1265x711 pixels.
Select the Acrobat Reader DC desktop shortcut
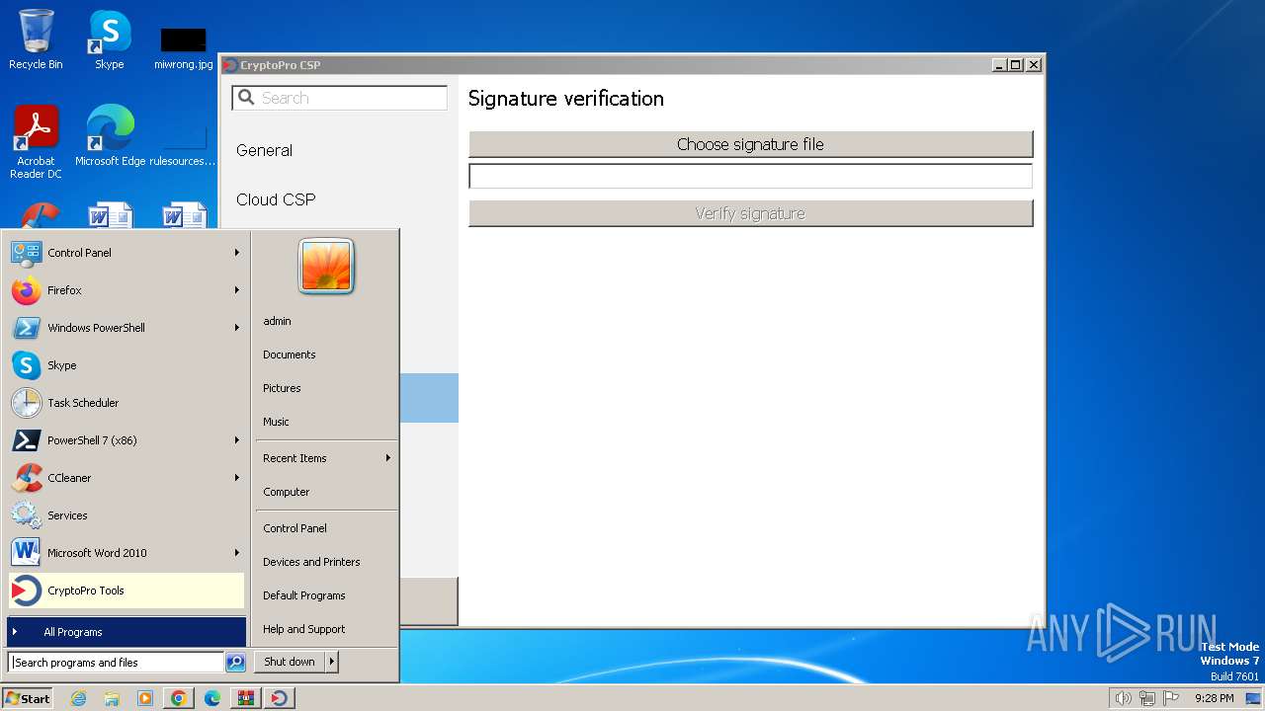(x=36, y=142)
